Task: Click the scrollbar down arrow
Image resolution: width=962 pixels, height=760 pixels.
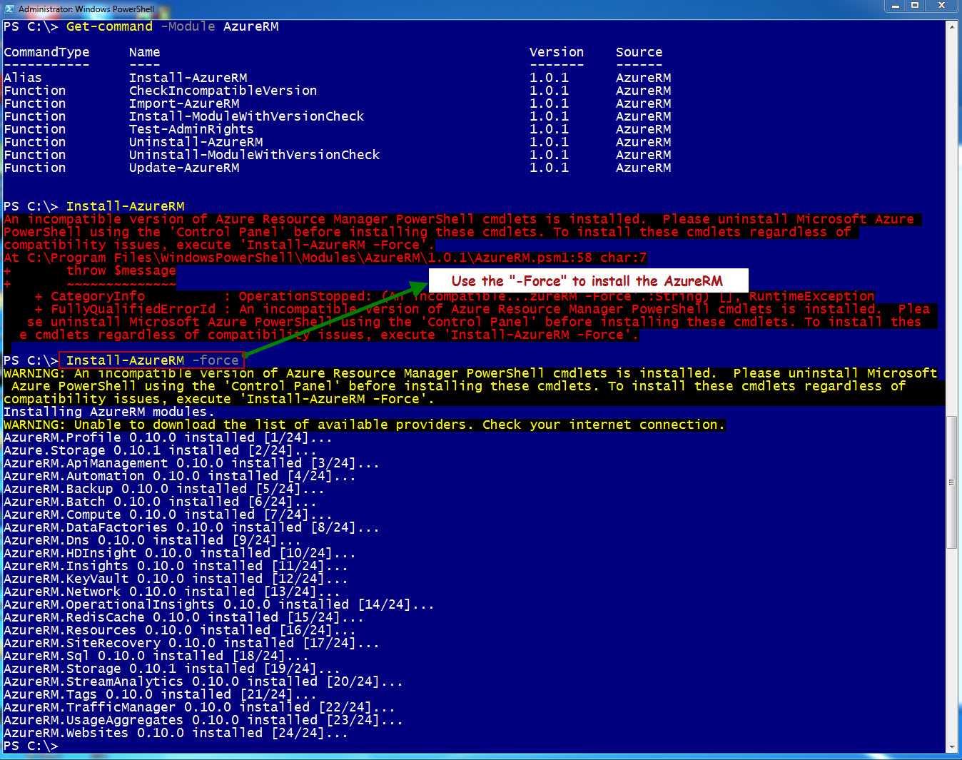Action: click(x=951, y=747)
